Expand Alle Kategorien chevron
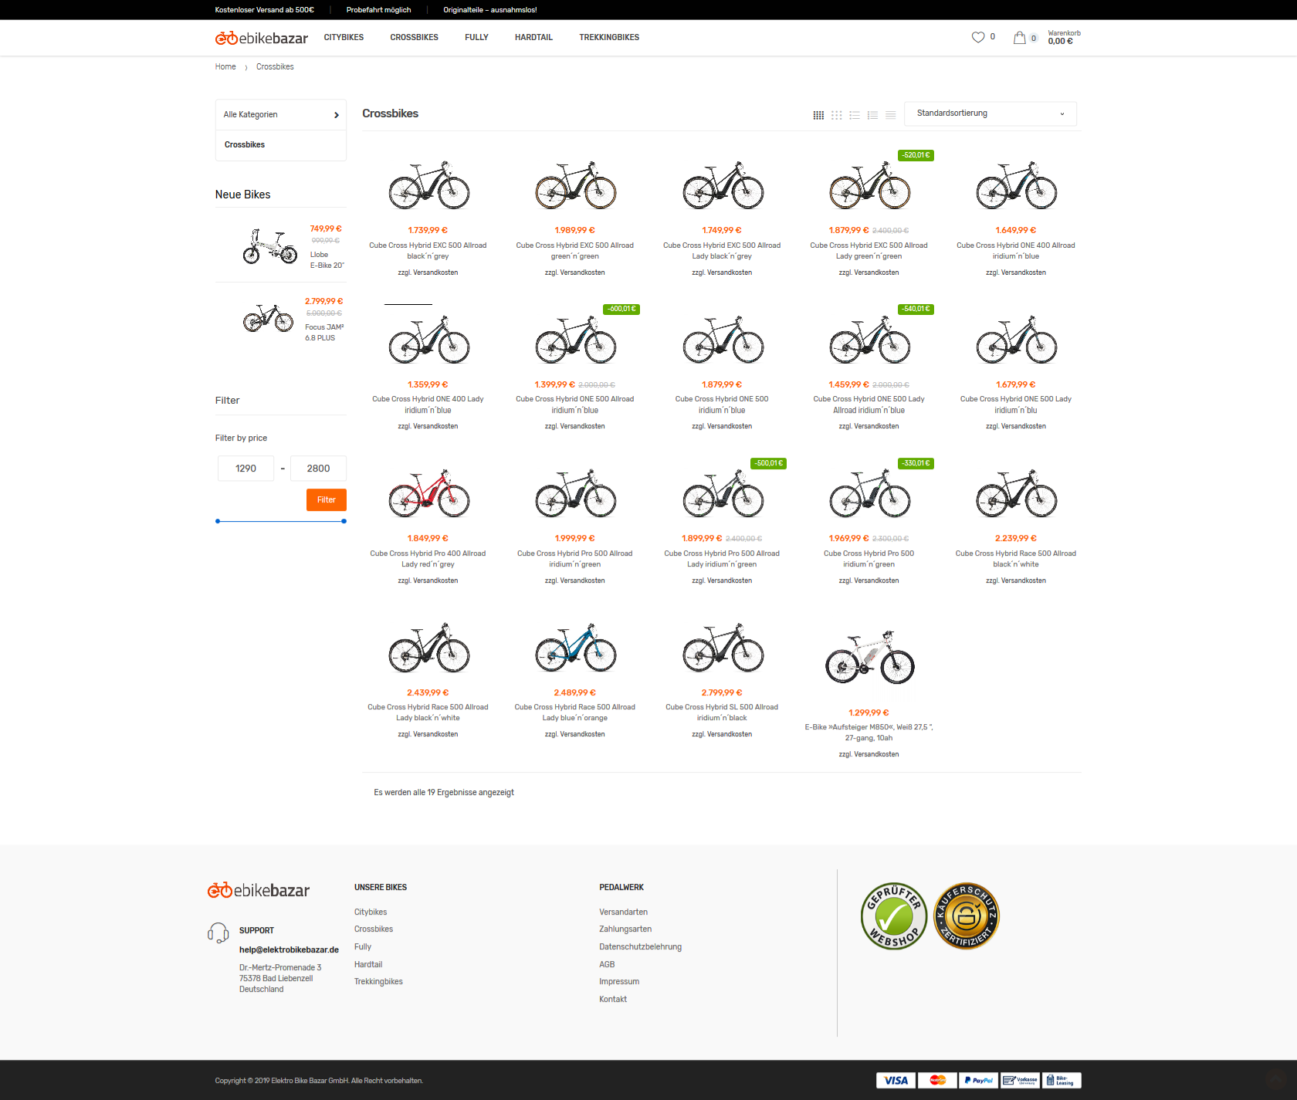Image resolution: width=1297 pixels, height=1100 pixels. coord(336,115)
